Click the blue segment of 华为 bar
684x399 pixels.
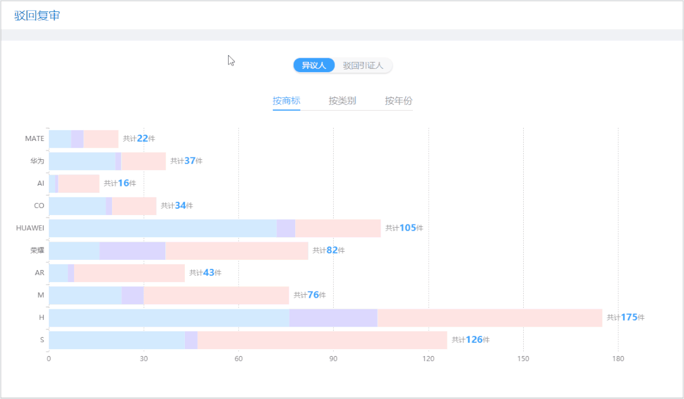click(x=82, y=161)
